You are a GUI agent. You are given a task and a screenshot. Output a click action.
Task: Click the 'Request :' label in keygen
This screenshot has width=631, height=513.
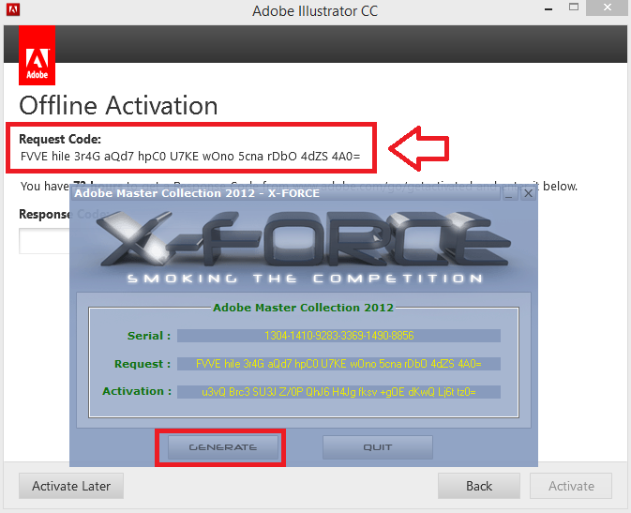click(x=143, y=364)
